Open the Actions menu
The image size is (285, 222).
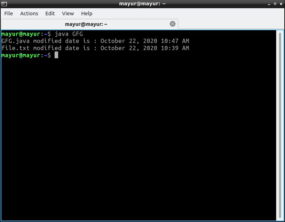pos(29,13)
